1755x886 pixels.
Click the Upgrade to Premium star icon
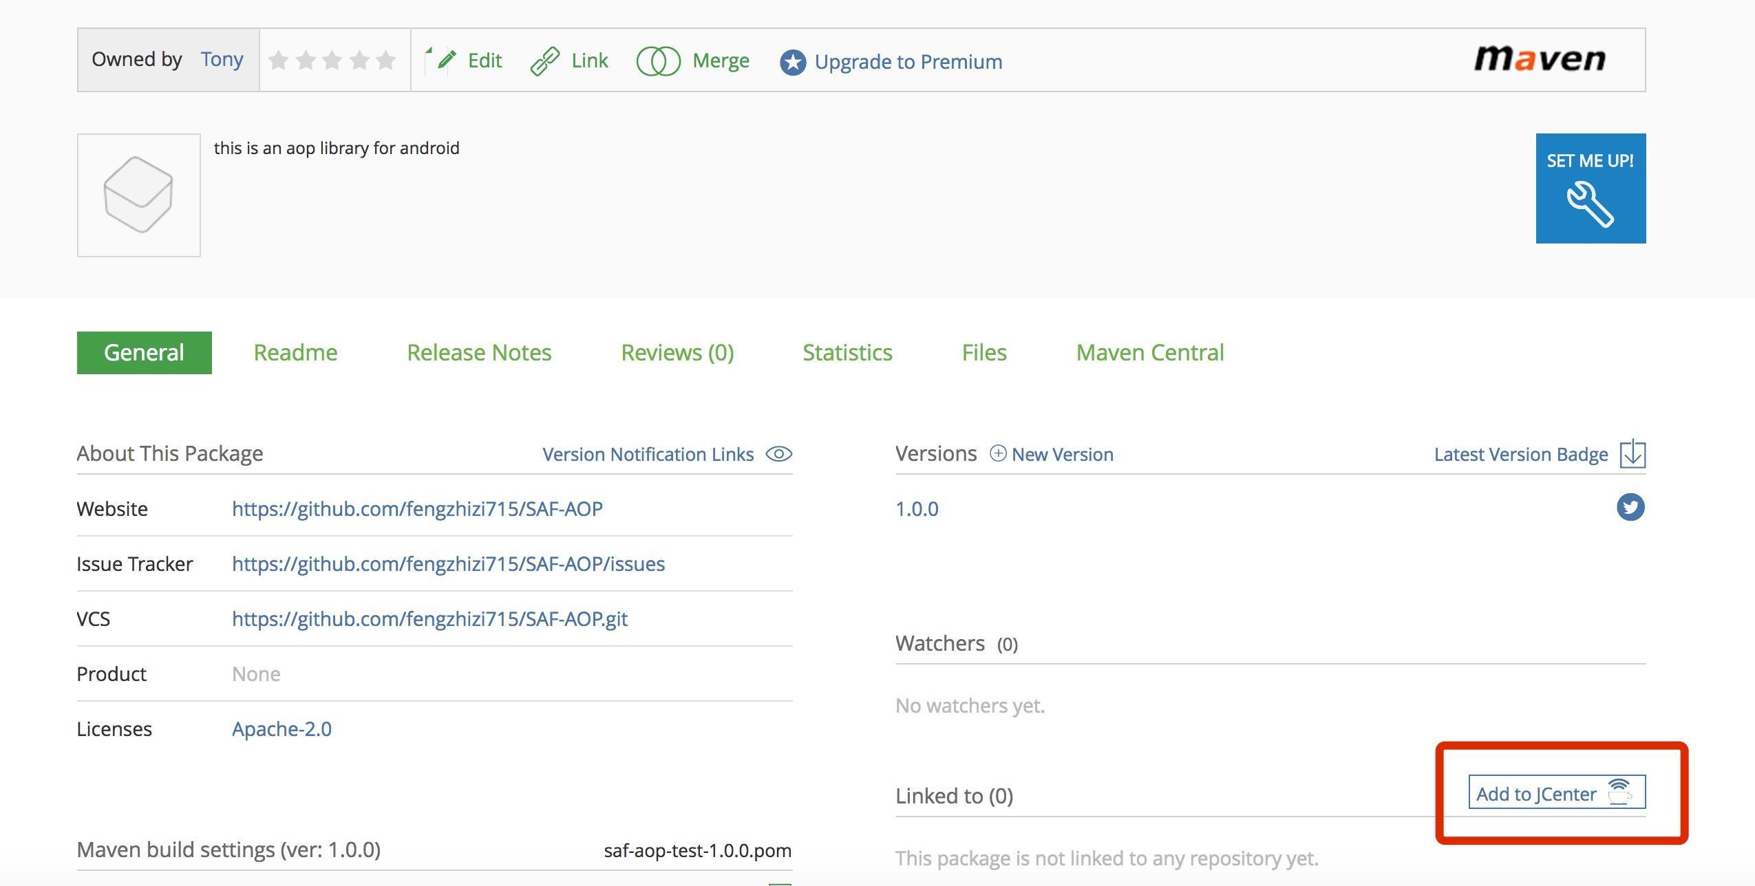(x=792, y=62)
